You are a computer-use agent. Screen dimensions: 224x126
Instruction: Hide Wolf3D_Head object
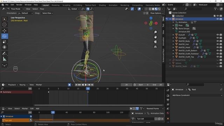218,47
